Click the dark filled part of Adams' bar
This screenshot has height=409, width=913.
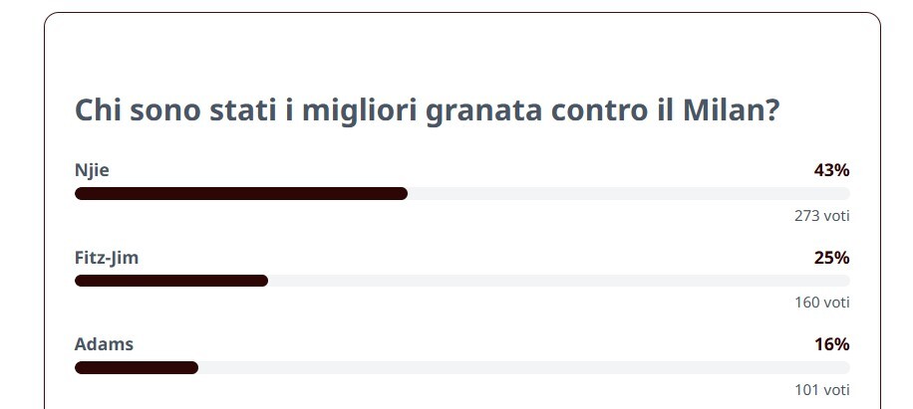137,368
